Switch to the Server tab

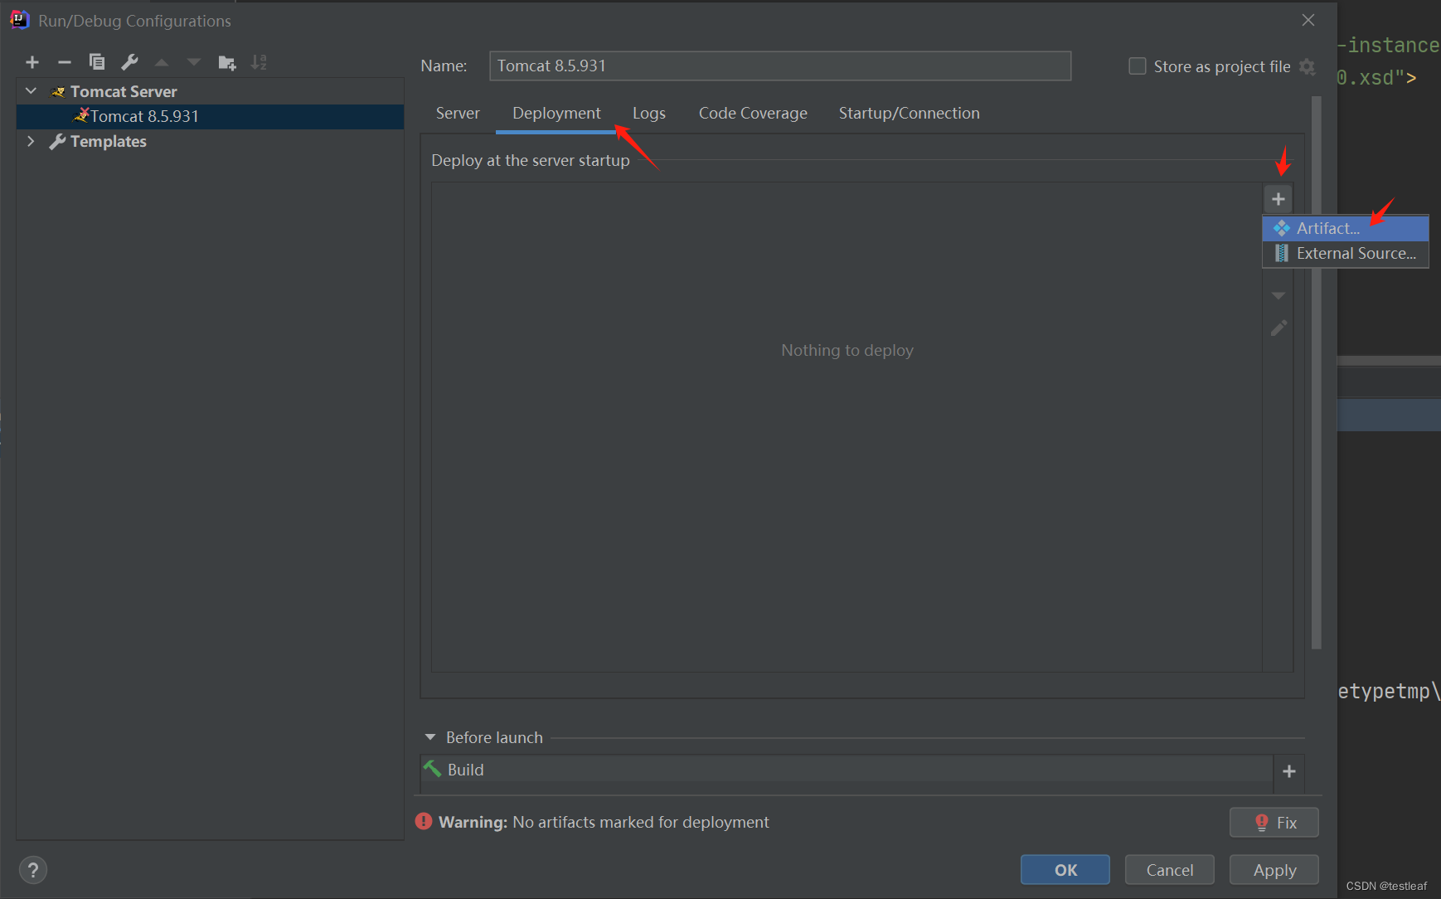(x=458, y=113)
